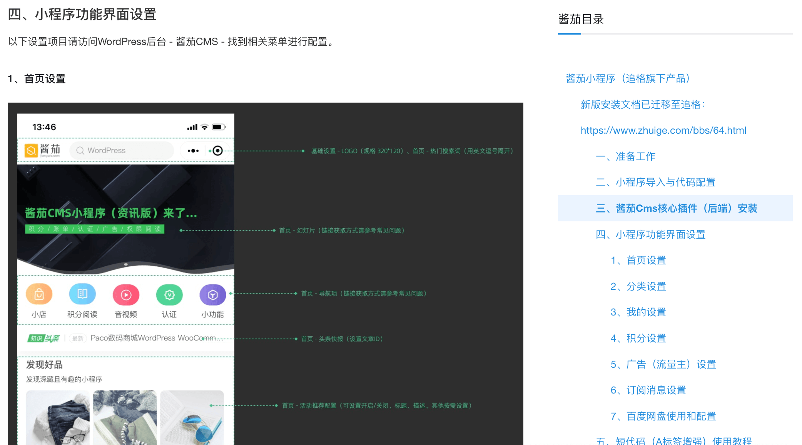
Task: Click the 积分/账单/认证 green tag strip
Action: coord(95,229)
